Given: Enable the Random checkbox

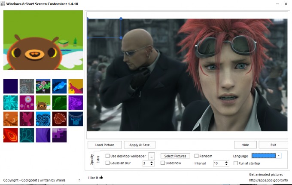Looking at the screenshot, I should coord(197,156).
